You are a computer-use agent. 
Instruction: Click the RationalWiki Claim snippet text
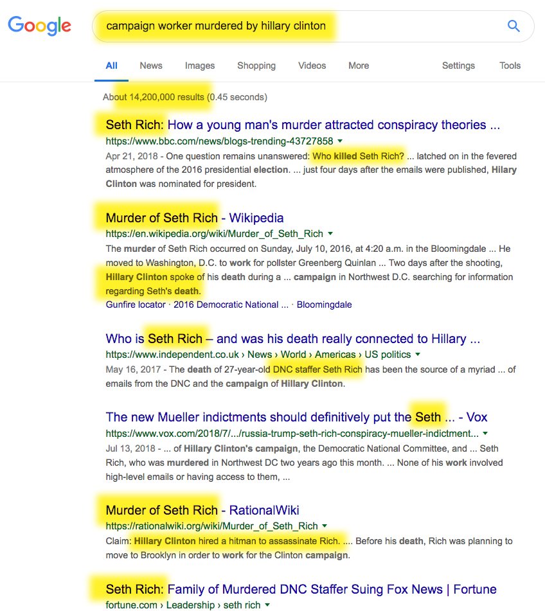pyautogui.click(x=309, y=548)
